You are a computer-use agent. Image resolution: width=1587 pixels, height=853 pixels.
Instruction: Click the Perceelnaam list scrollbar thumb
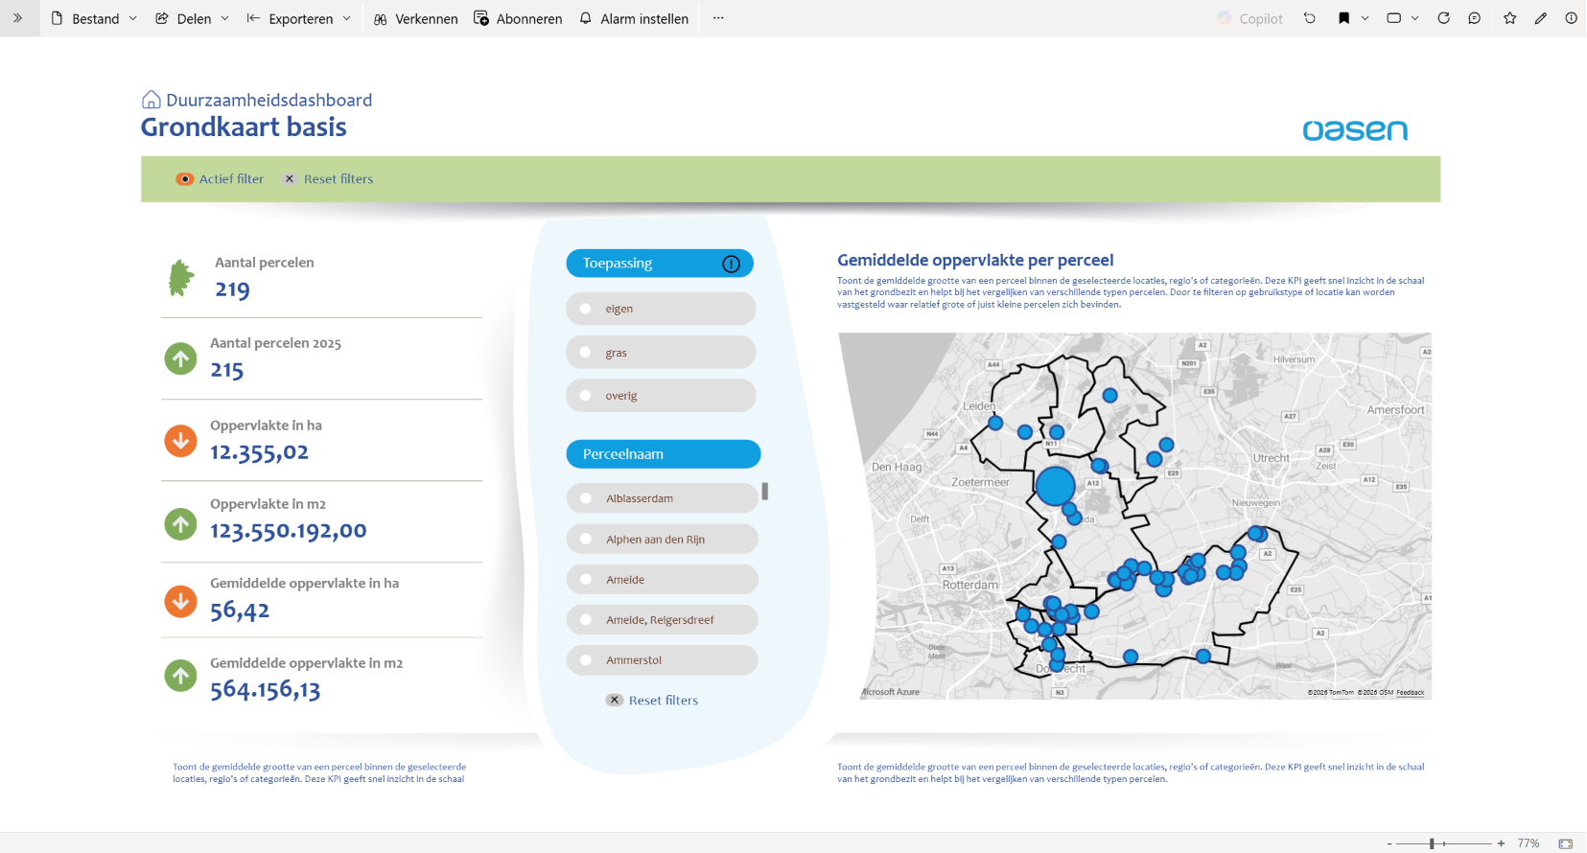pos(765,491)
